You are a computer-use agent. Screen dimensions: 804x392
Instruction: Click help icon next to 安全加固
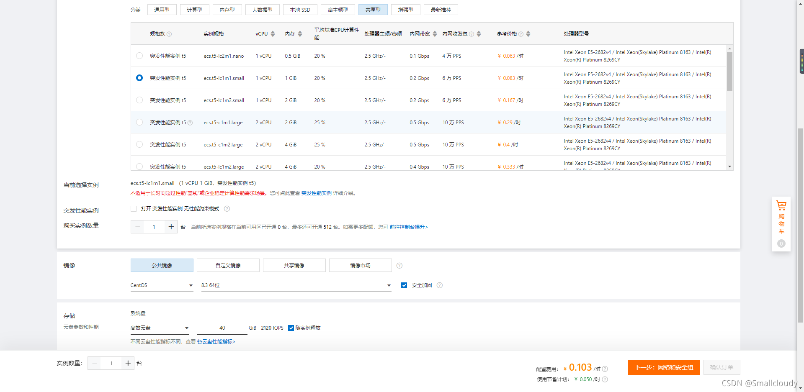coord(440,285)
